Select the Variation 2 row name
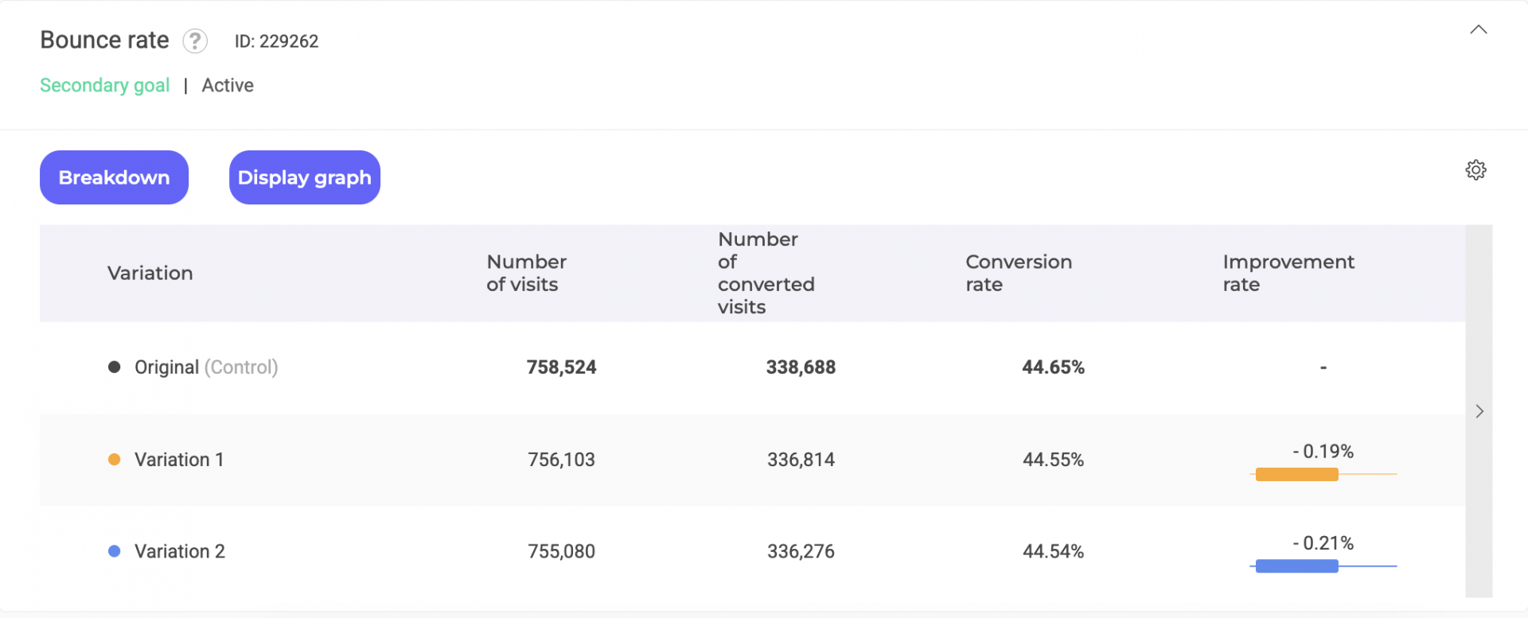The width and height of the screenshot is (1528, 618). point(180,551)
